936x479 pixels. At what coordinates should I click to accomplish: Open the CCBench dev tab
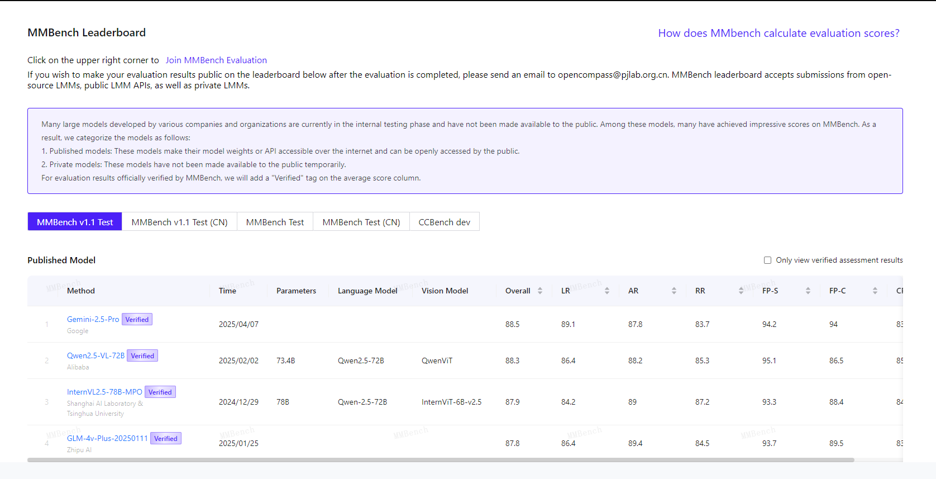[x=444, y=222]
